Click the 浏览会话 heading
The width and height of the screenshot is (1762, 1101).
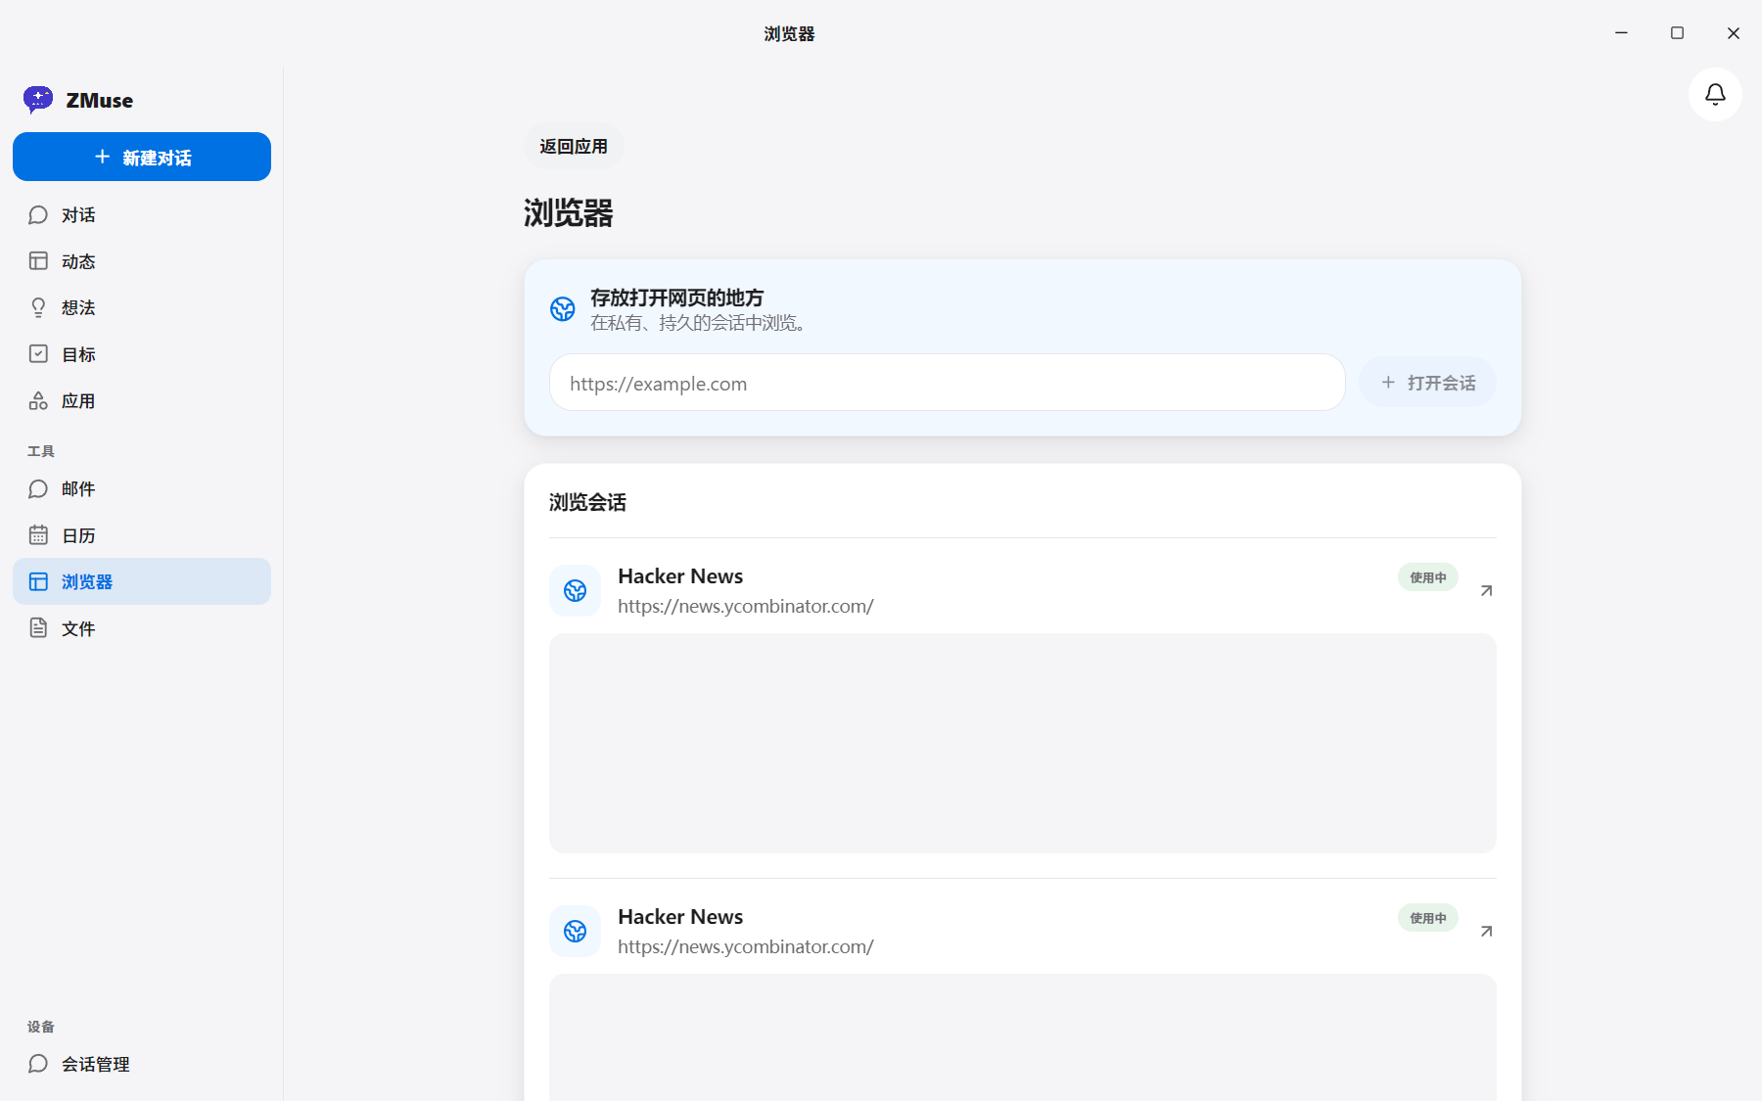click(x=587, y=502)
